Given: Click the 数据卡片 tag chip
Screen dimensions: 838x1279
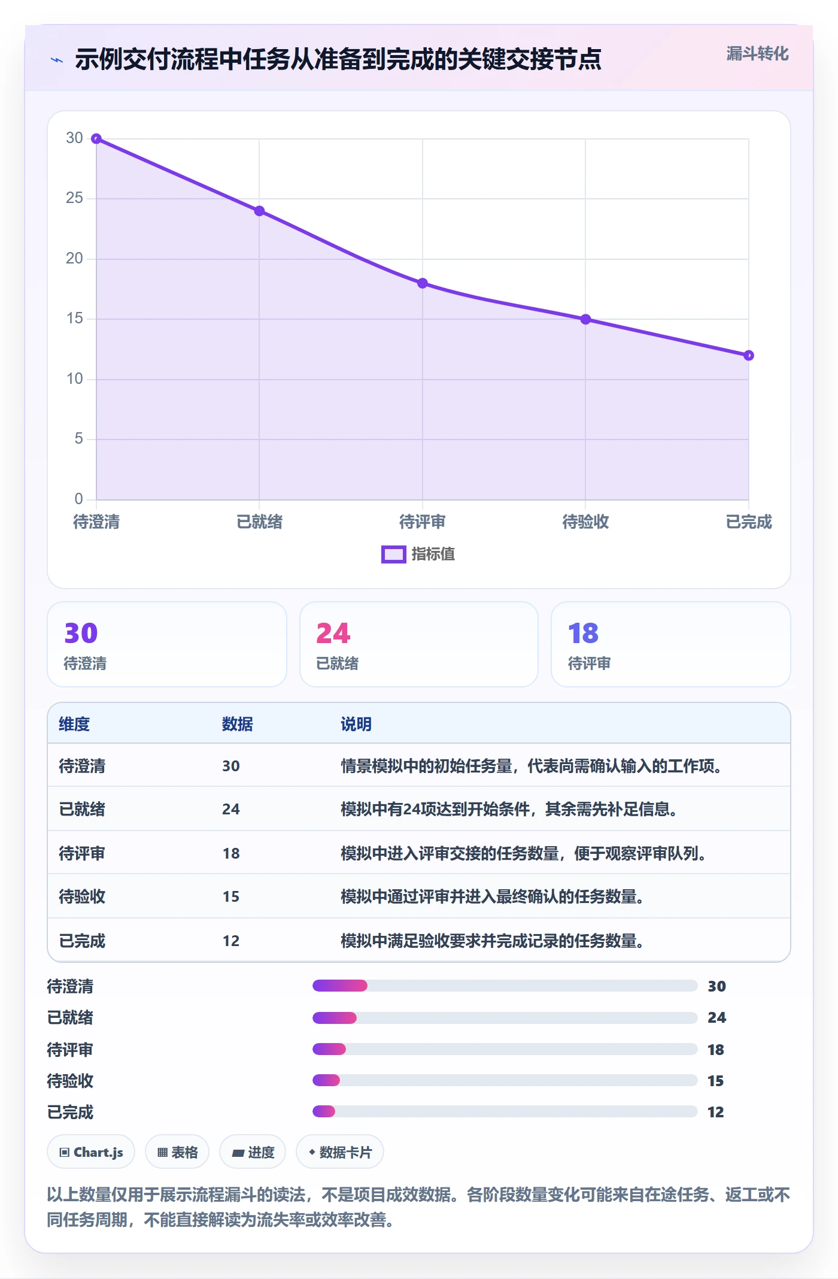Looking at the screenshot, I should 340,1152.
